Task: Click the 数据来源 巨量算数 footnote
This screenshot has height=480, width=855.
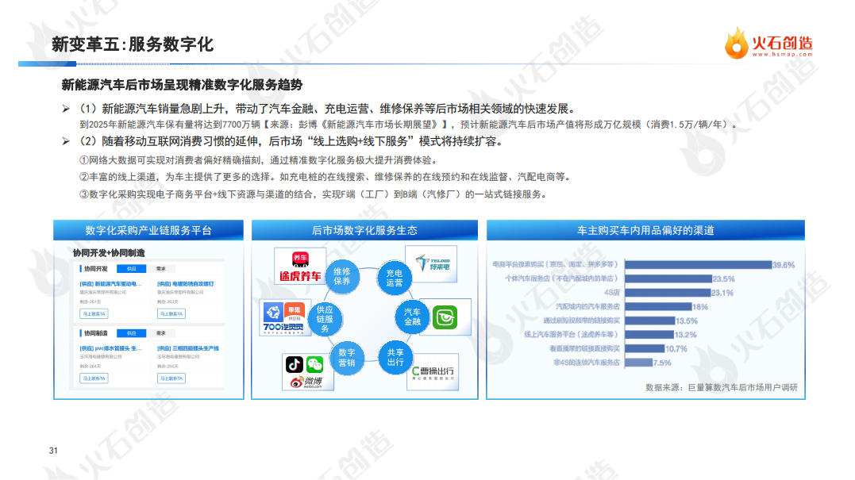Action: 722,387
